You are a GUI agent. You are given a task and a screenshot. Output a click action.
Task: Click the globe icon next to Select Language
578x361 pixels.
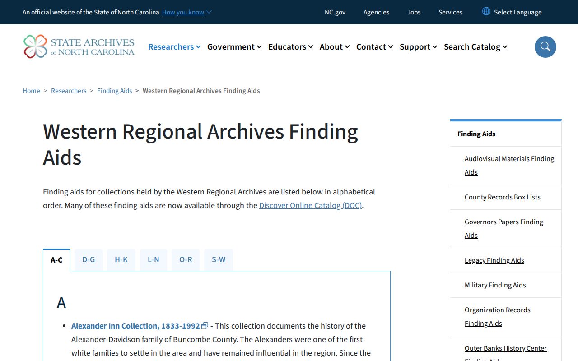coord(486,12)
